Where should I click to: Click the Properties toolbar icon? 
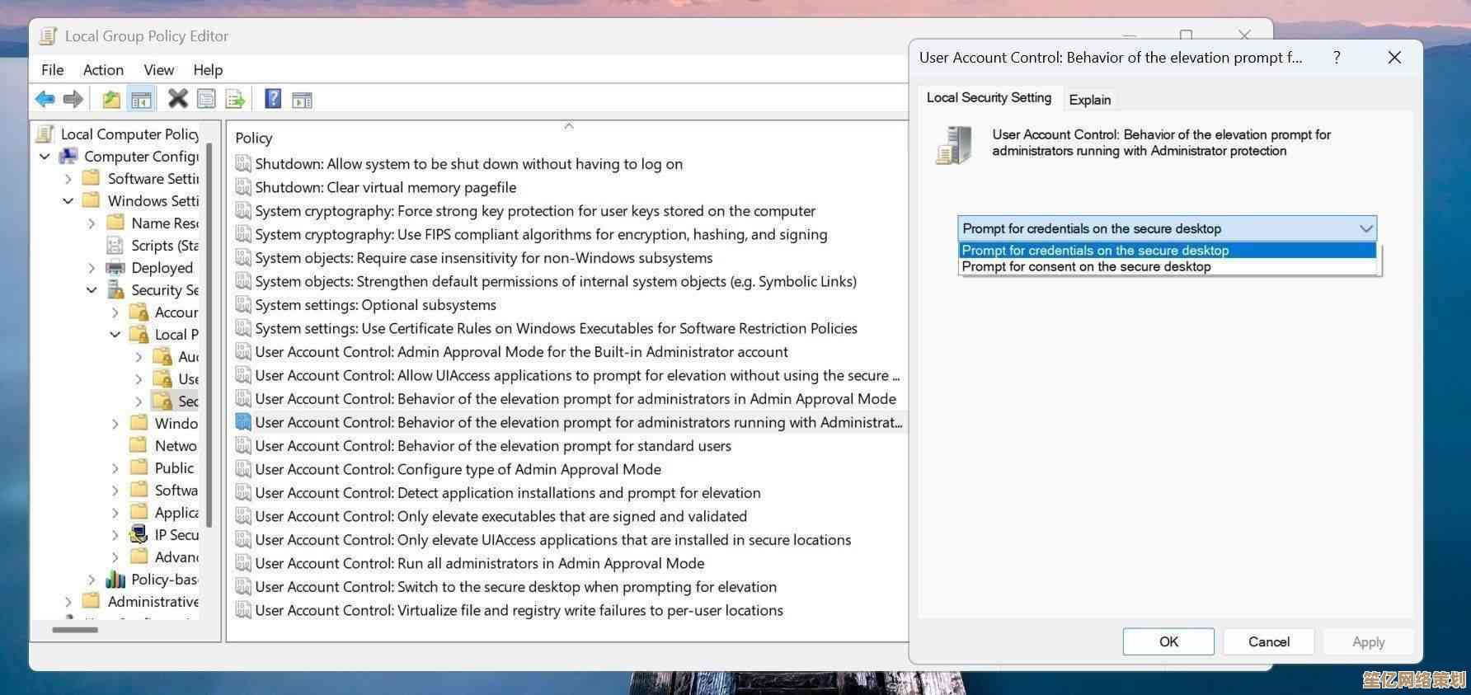coord(206,100)
